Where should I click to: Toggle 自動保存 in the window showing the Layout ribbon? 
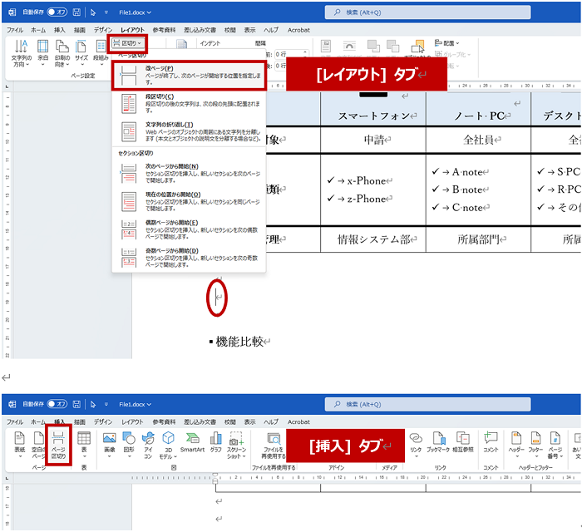tap(57, 12)
